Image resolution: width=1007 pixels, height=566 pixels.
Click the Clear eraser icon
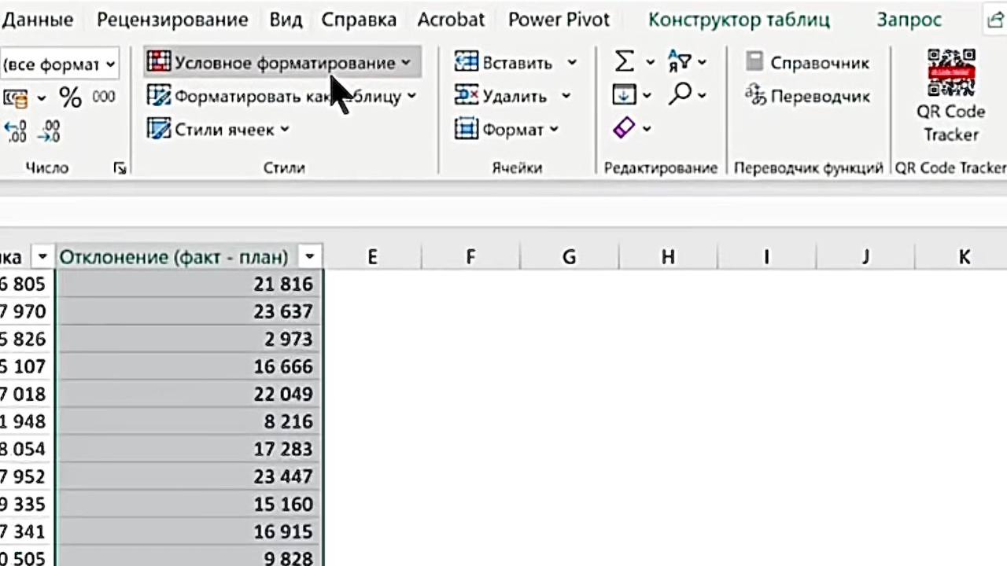click(x=624, y=128)
